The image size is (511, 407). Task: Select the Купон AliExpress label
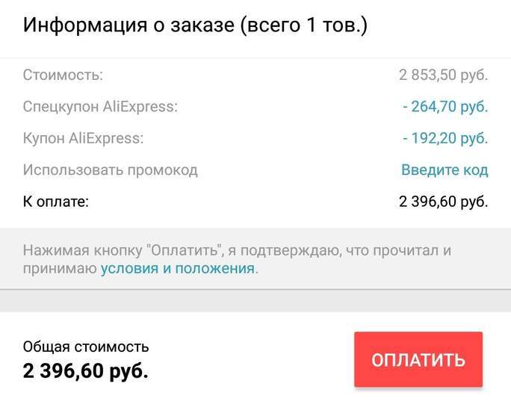click(83, 138)
